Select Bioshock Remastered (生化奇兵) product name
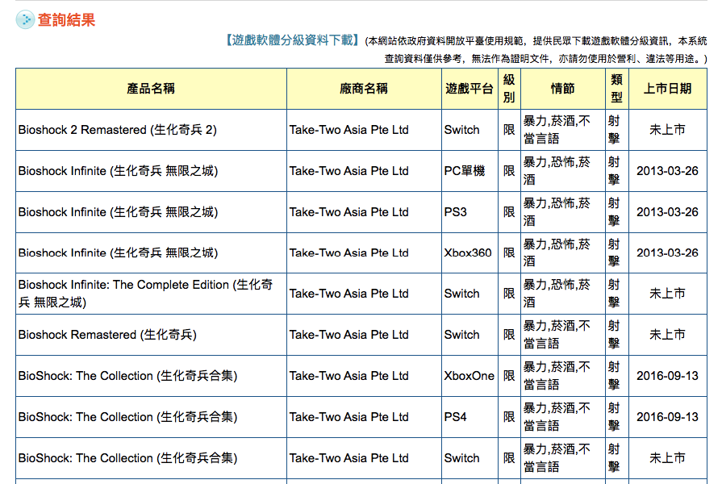This screenshot has height=484, width=722. point(107,335)
